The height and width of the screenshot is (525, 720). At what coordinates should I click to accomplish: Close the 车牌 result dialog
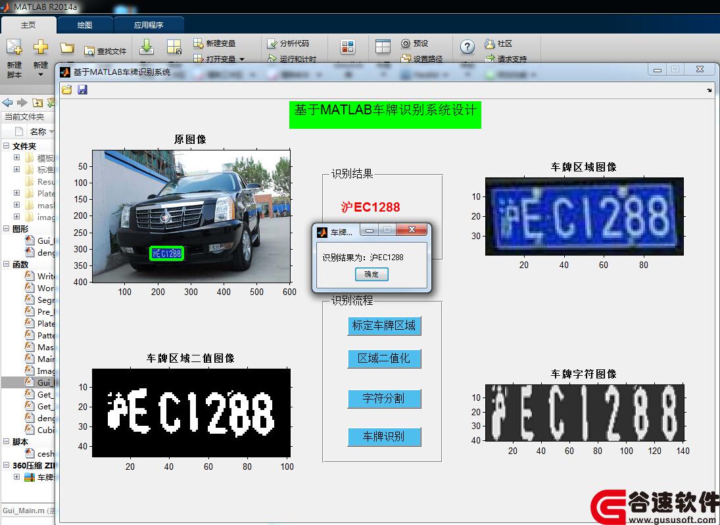point(412,229)
